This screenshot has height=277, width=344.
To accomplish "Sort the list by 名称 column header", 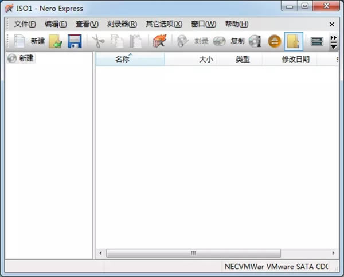I will (x=122, y=59).
